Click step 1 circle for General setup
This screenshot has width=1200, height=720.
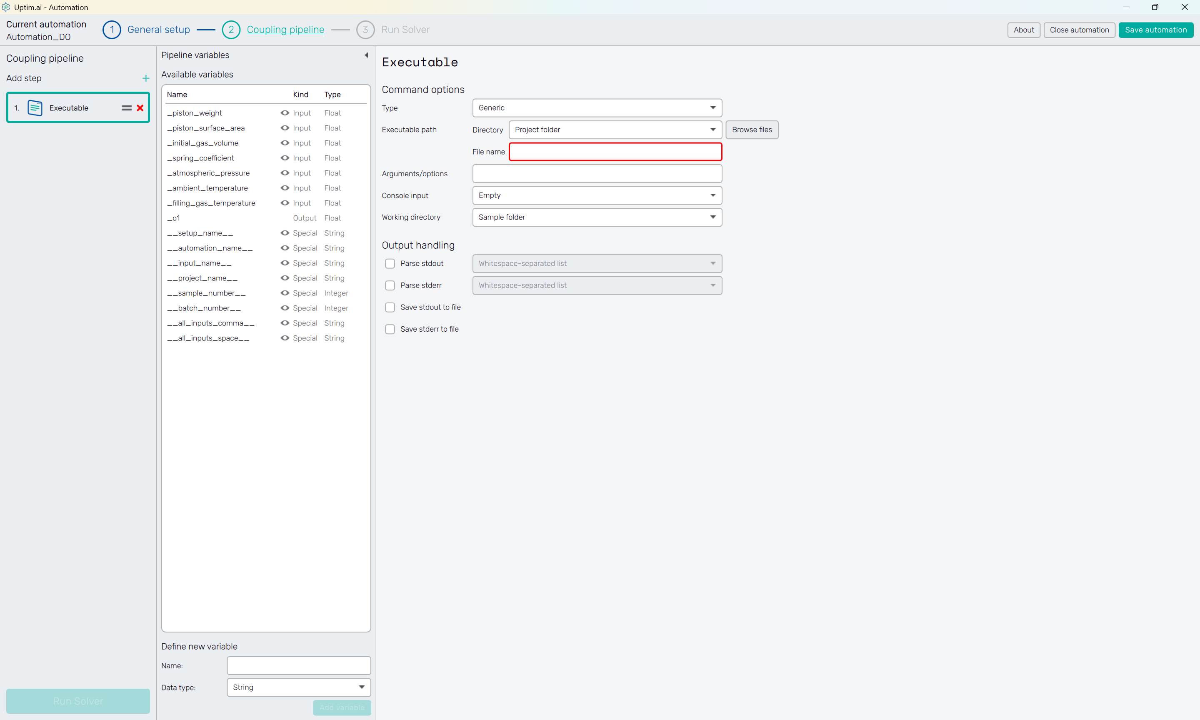(112, 30)
